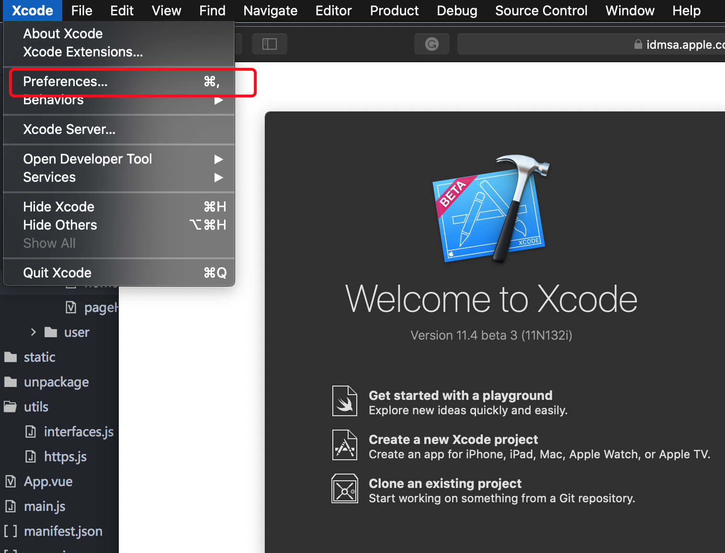725x553 pixels.
Task: Open App.vue file
Action: 48,482
